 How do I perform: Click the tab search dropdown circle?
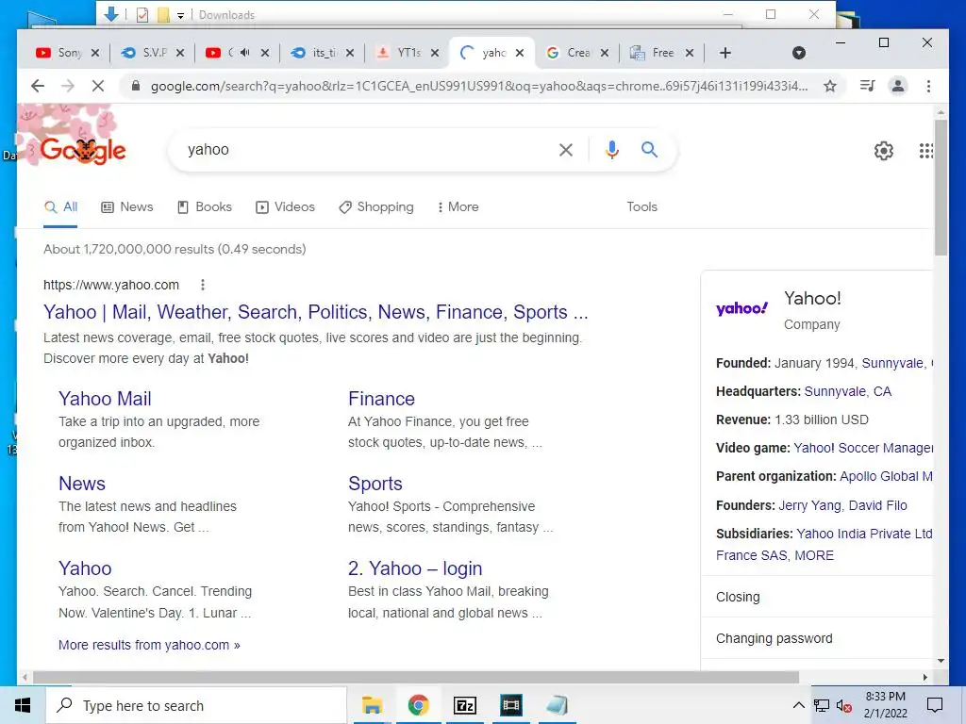click(798, 53)
